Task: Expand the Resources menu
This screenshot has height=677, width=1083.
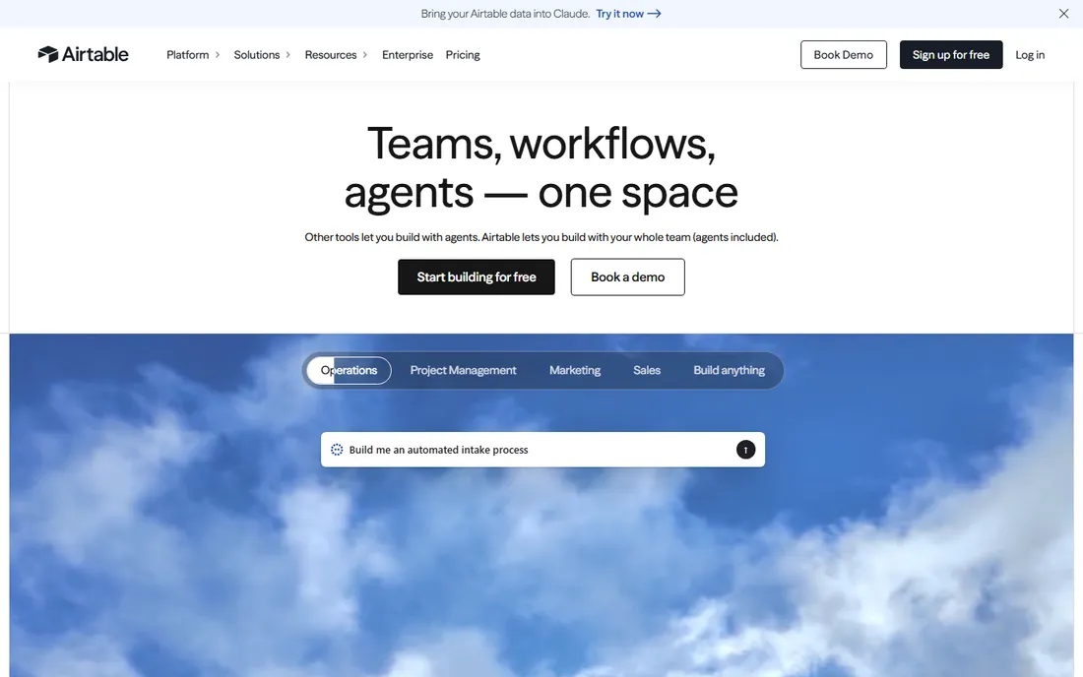Action: pos(336,54)
